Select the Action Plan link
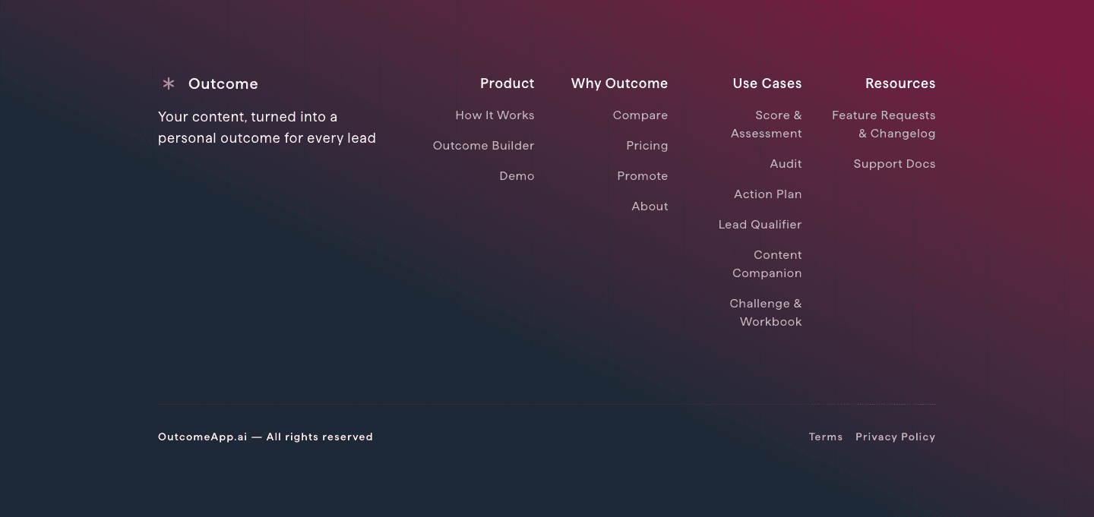Viewport: 1094px width, 517px height. pyautogui.click(x=768, y=194)
